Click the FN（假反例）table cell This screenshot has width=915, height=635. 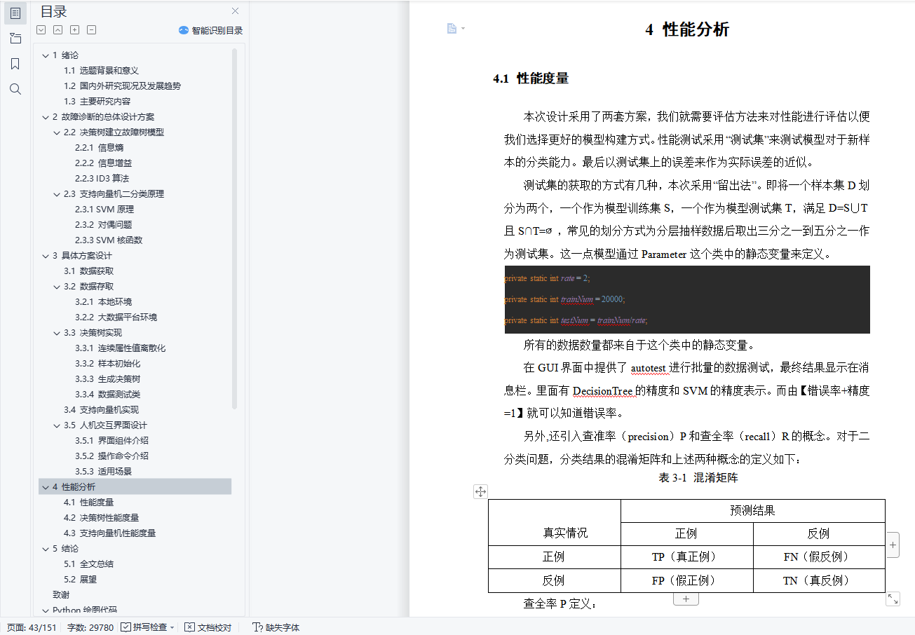[819, 557]
